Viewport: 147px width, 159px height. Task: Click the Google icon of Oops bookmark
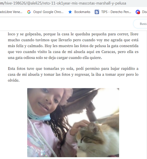[29, 12]
